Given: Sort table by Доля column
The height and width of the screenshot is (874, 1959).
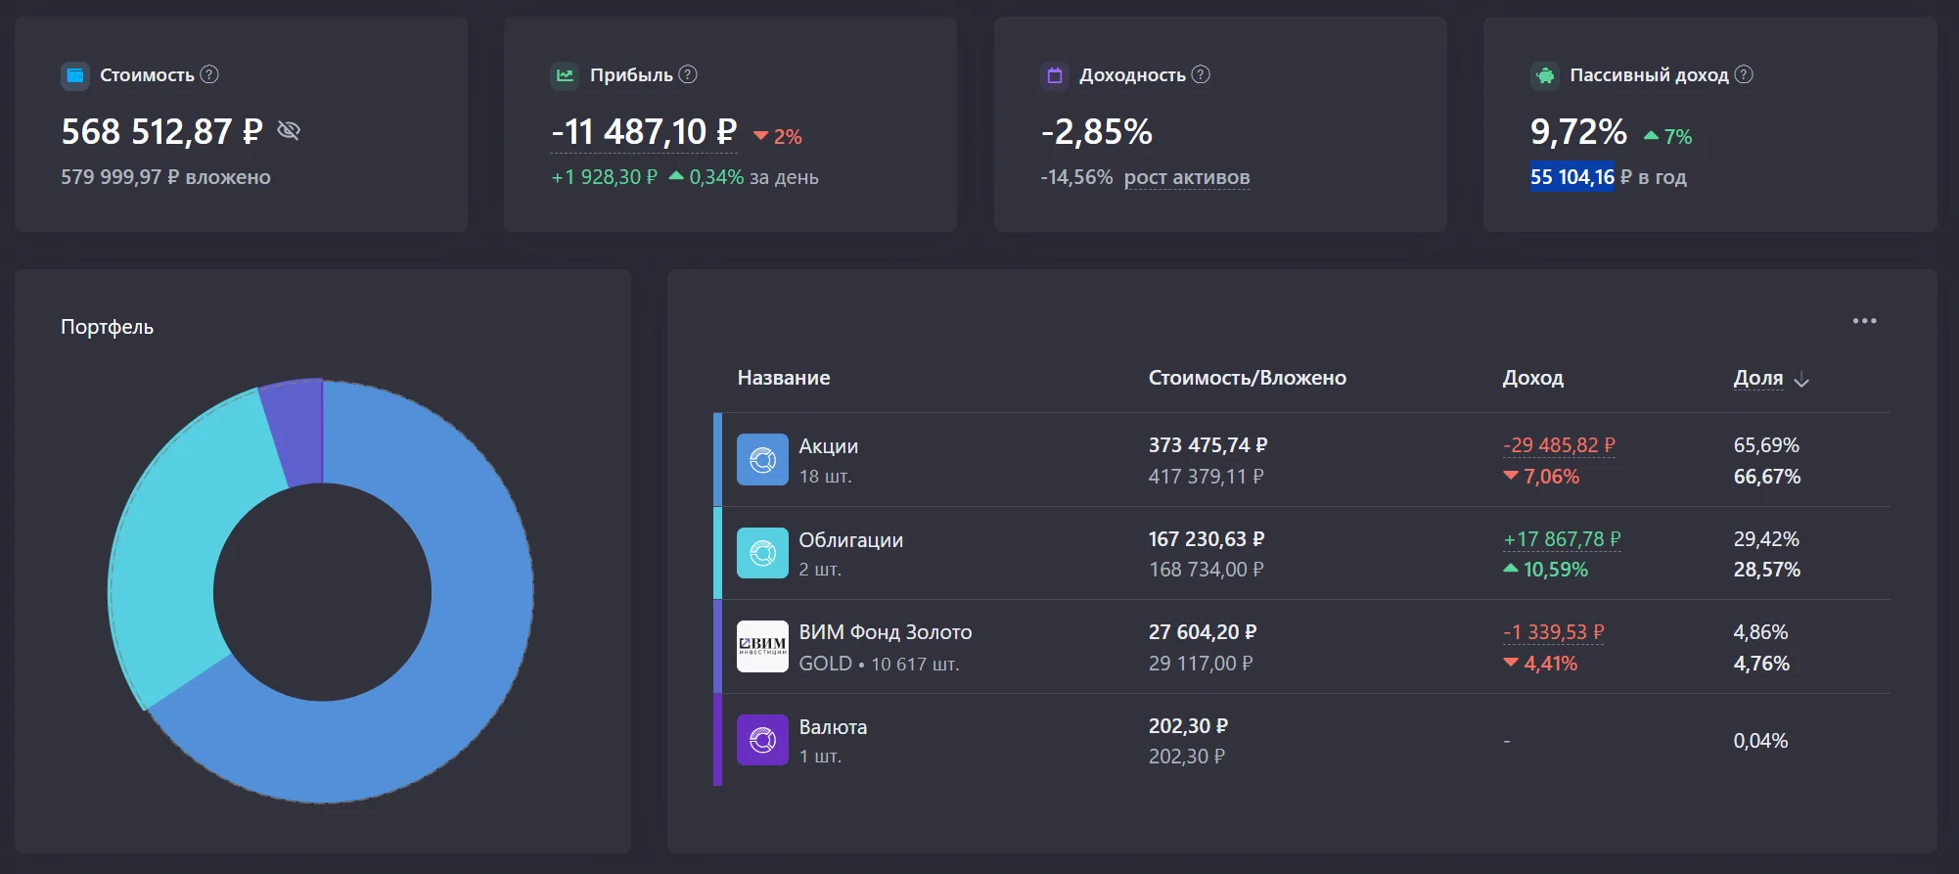Looking at the screenshot, I should 1758,378.
